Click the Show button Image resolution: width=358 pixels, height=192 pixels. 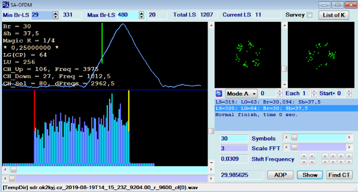[310, 175]
